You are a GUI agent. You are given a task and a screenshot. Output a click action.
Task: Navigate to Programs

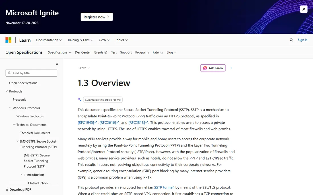tap(142, 52)
